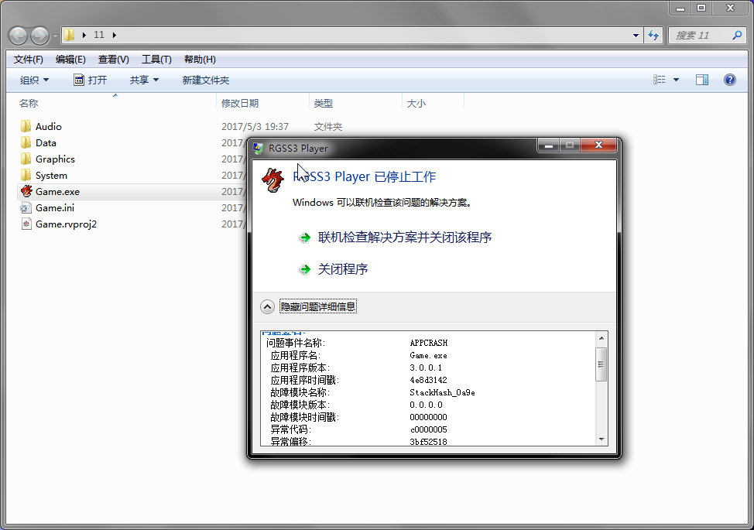Click the folder icon in the address bar
This screenshot has height=530, width=754.
[x=69, y=35]
